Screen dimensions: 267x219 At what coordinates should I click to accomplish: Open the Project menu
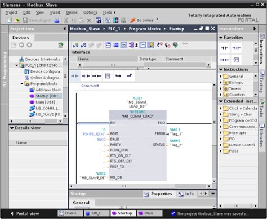pos(11,12)
